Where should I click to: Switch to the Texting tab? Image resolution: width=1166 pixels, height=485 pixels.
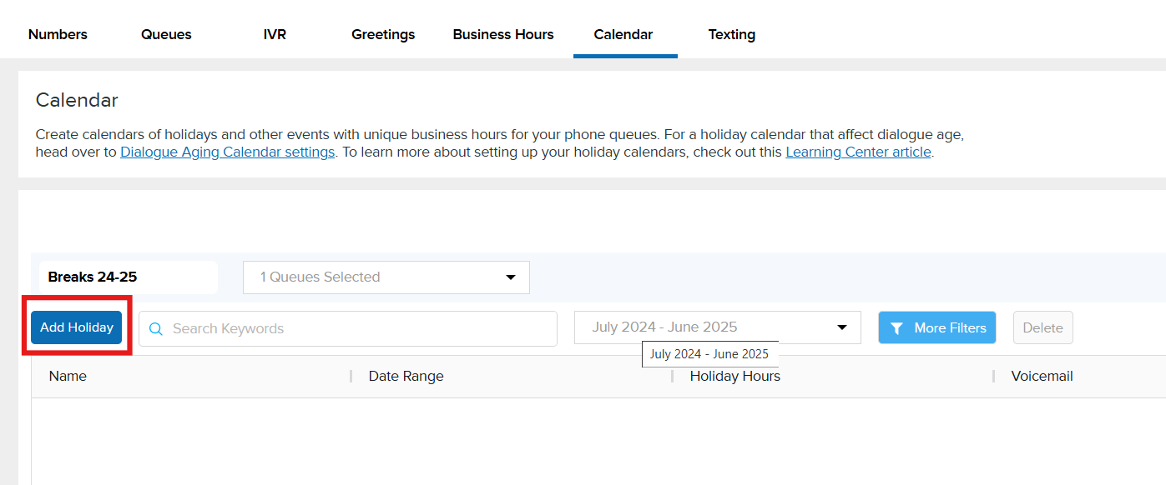click(732, 35)
